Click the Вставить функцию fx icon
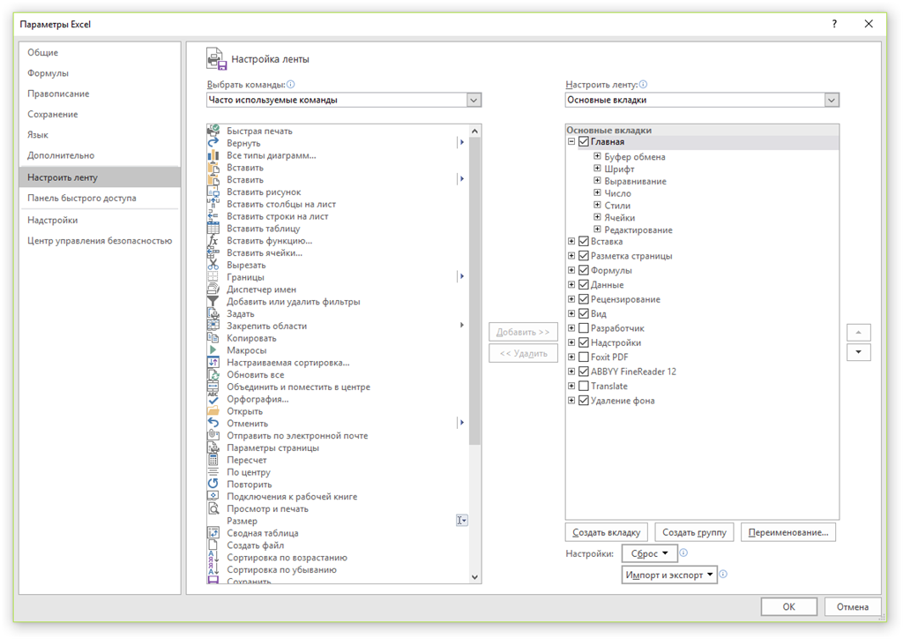 pyautogui.click(x=213, y=240)
